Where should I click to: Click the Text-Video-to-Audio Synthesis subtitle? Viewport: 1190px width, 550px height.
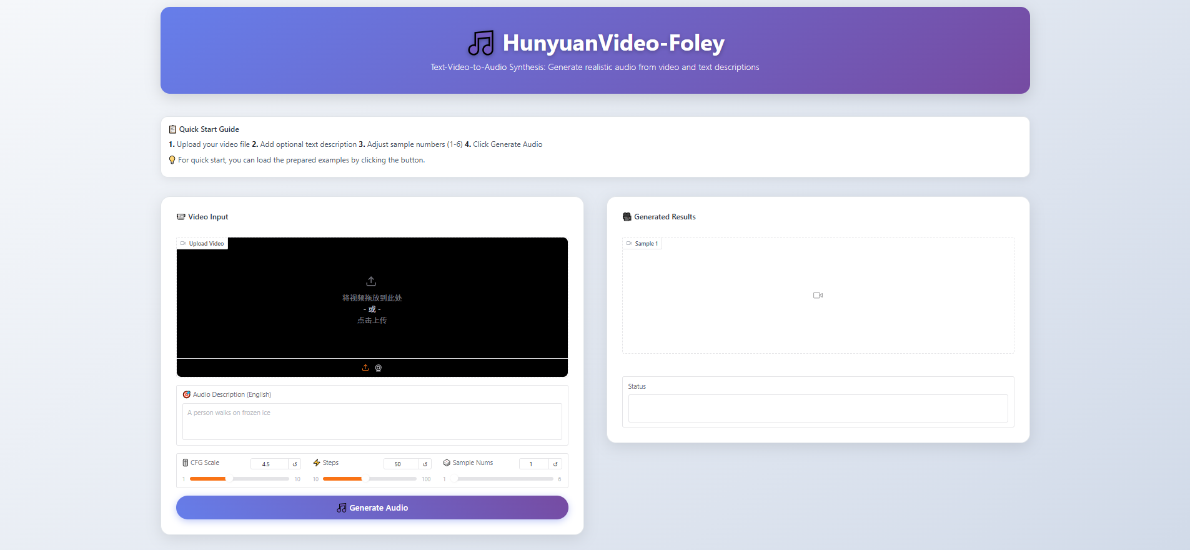[x=595, y=67]
